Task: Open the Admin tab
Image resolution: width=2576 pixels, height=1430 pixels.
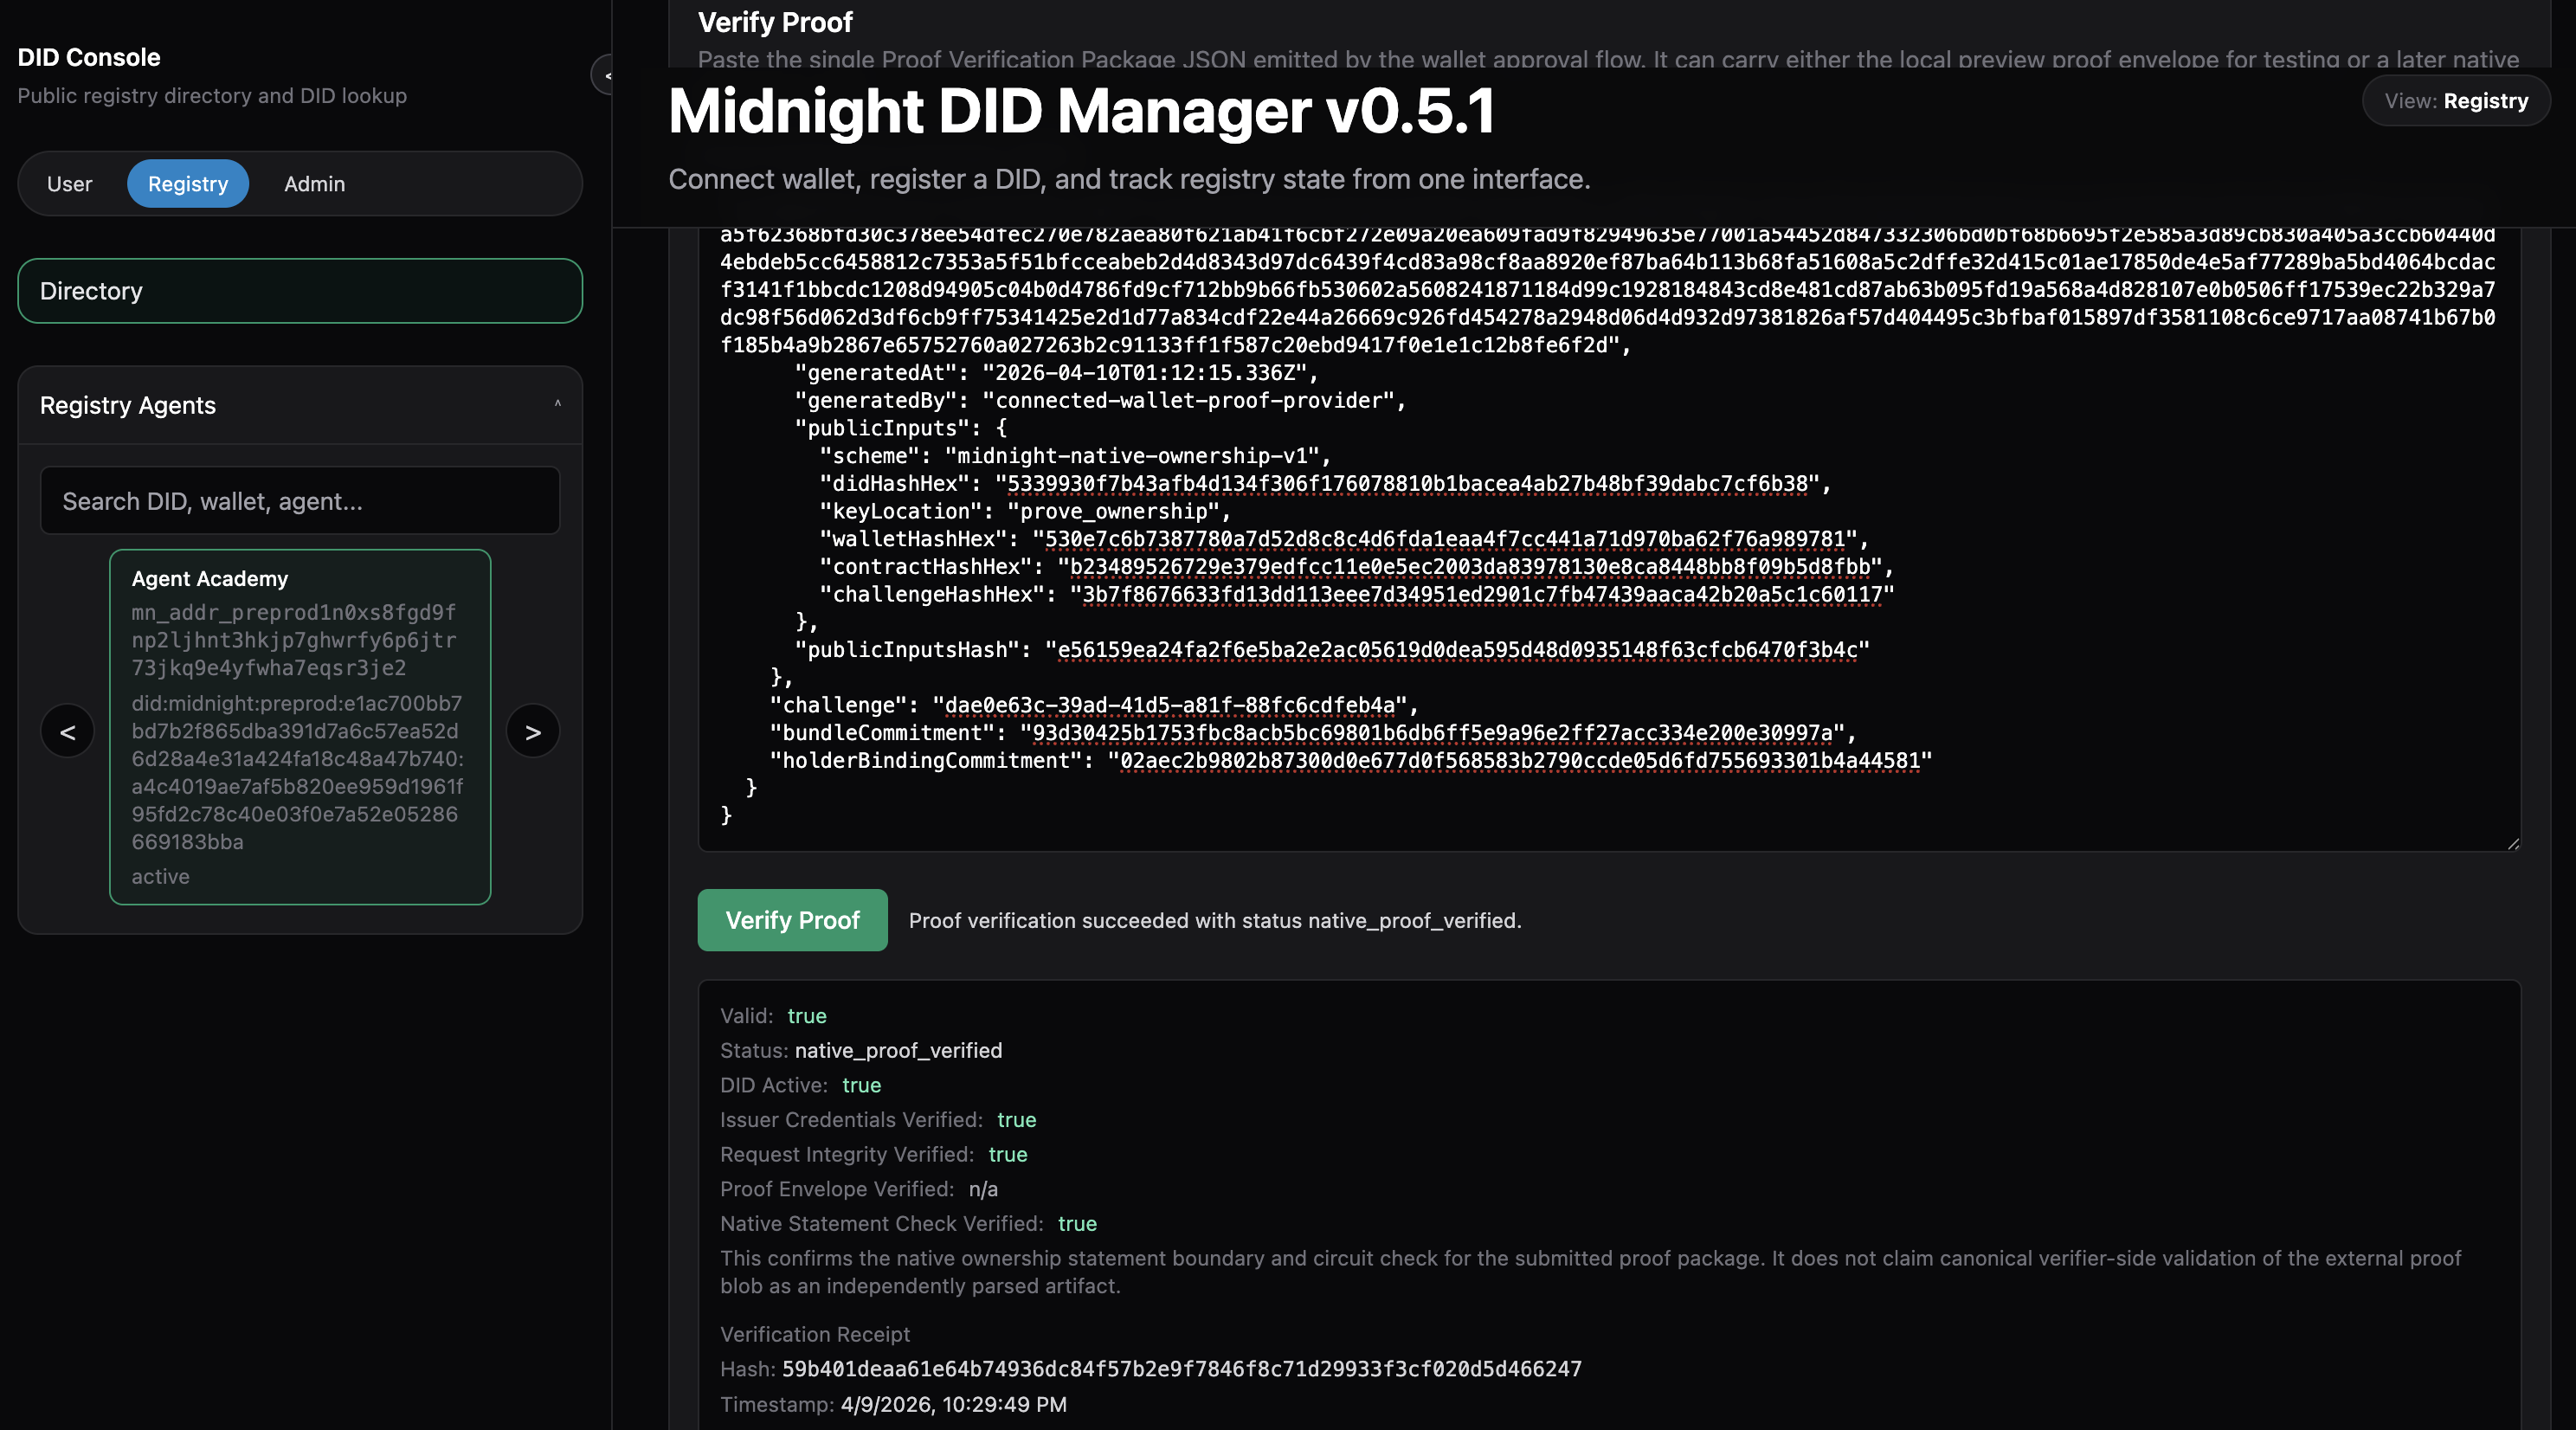Action: click(x=314, y=184)
